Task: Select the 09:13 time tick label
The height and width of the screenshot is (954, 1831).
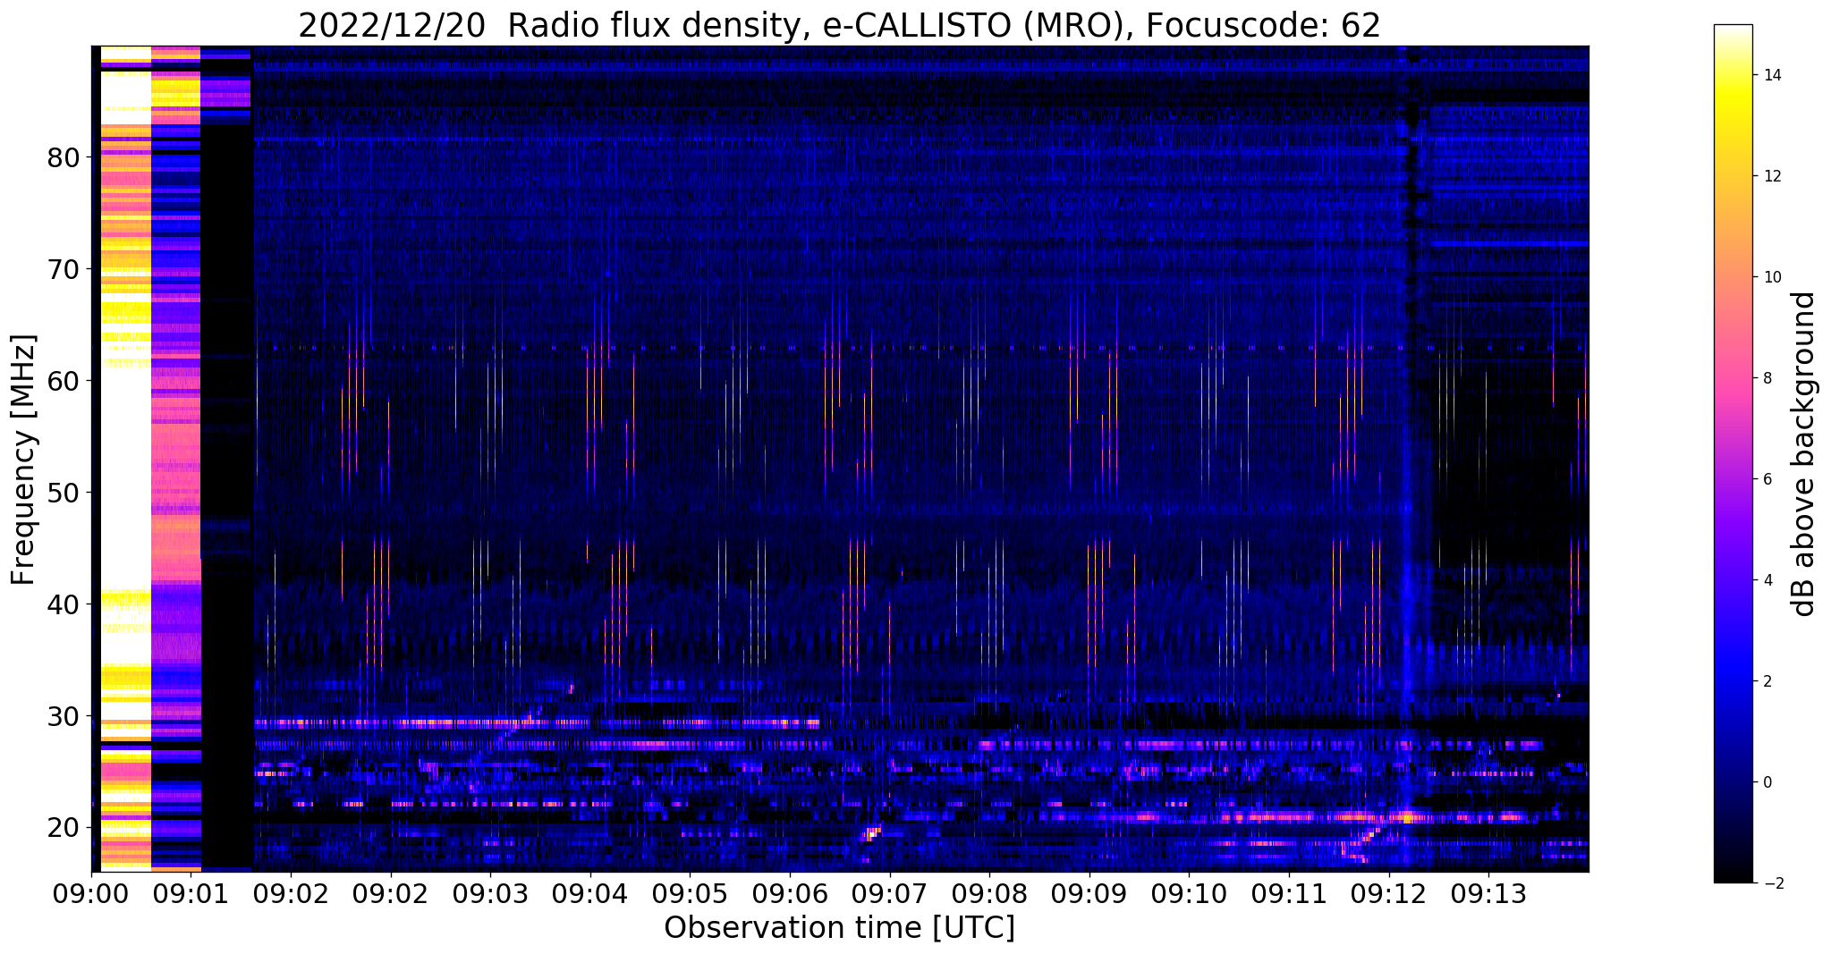Action: click(1488, 894)
